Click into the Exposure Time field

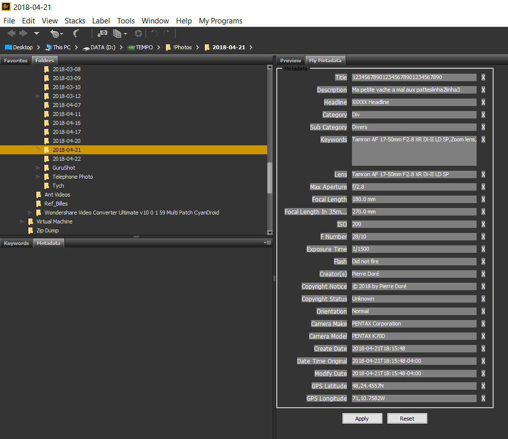coord(414,249)
